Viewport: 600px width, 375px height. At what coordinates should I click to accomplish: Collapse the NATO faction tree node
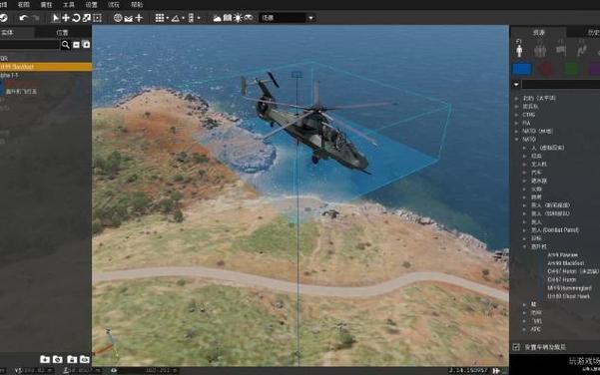516,140
